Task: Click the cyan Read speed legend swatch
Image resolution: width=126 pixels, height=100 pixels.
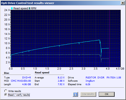Action: pos(12,8)
